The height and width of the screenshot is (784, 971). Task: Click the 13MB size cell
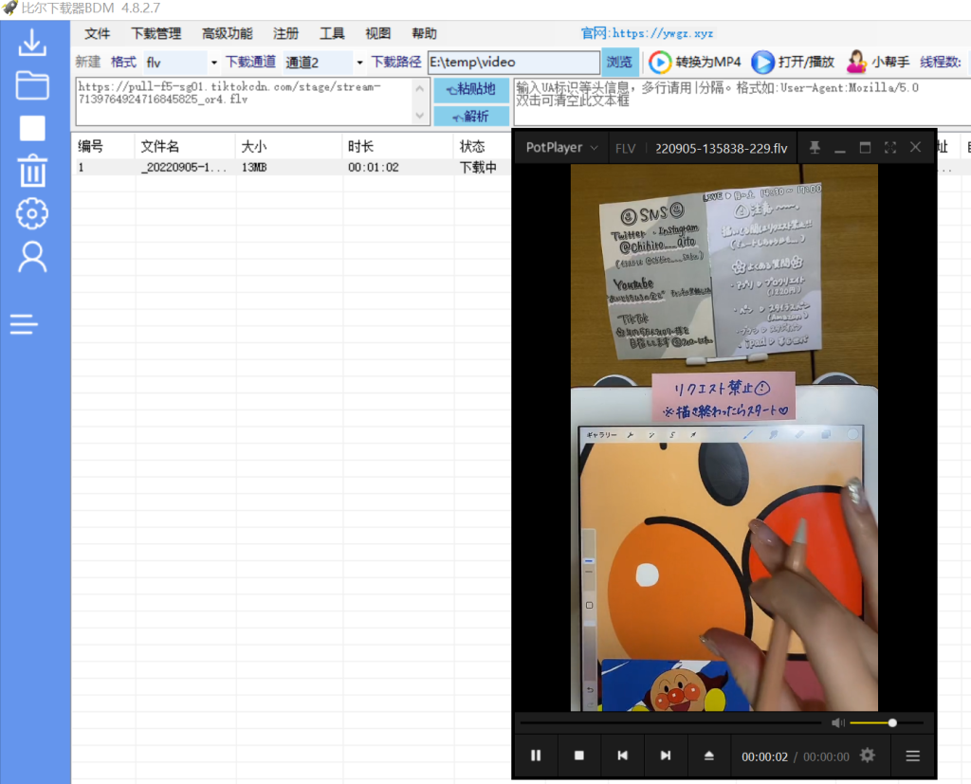click(254, 167)
